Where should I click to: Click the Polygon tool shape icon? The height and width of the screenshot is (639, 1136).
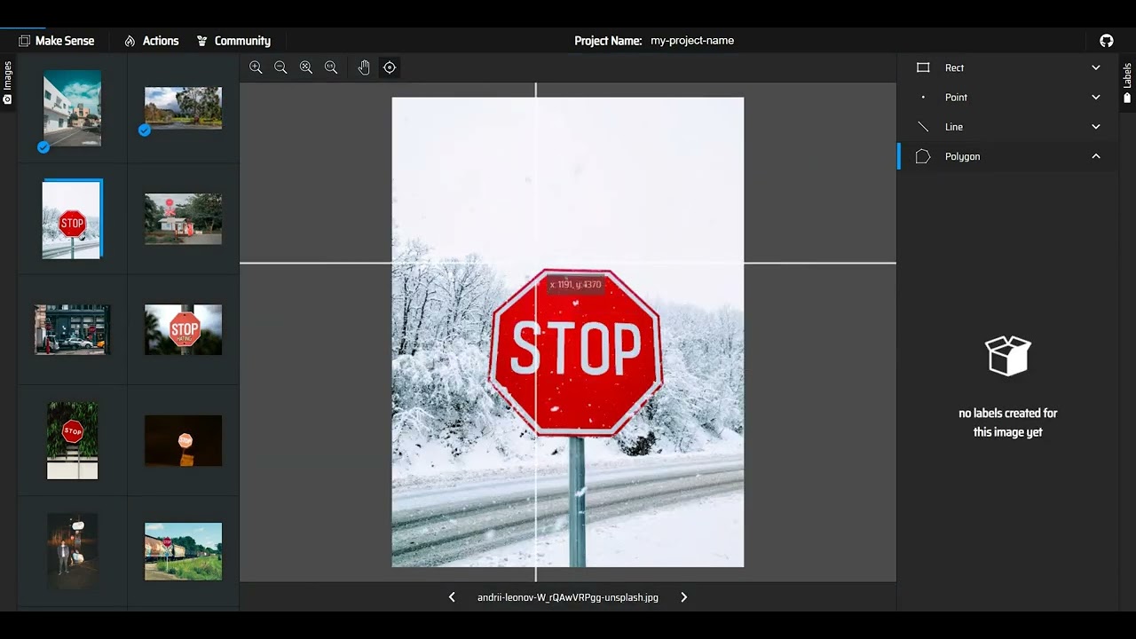click(x=923, y=156)
